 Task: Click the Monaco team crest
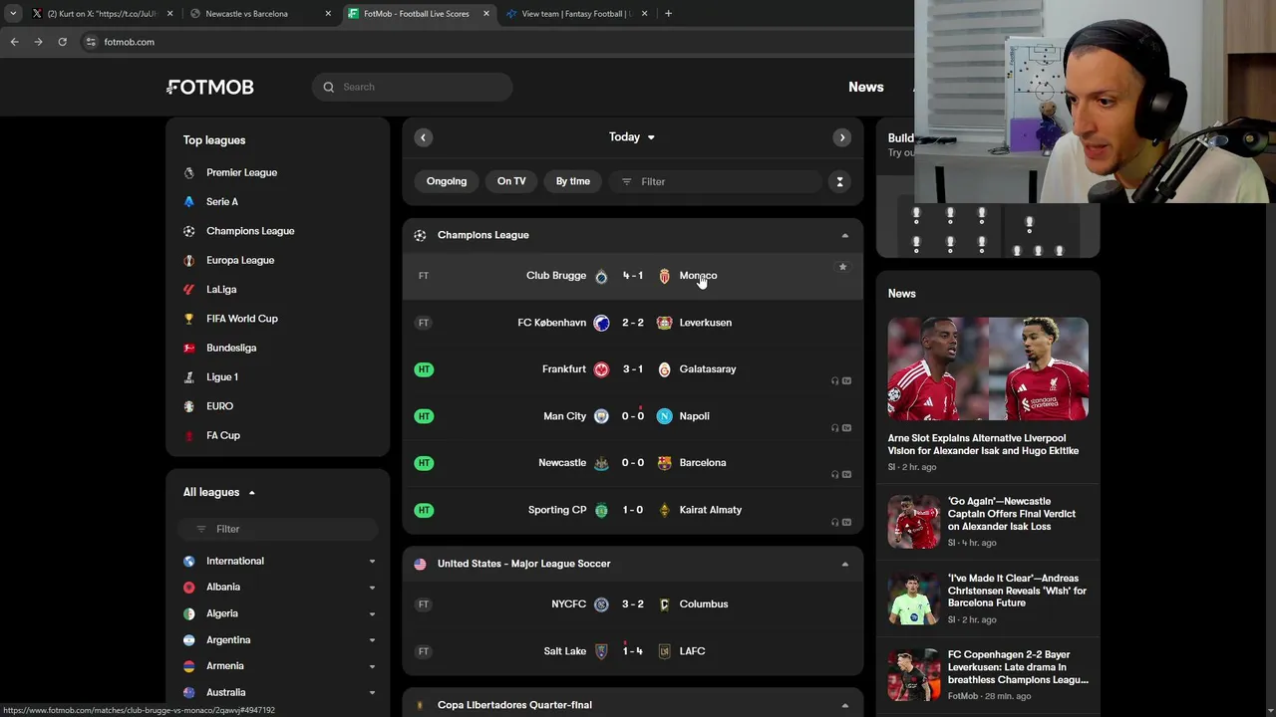coord(665,276)
